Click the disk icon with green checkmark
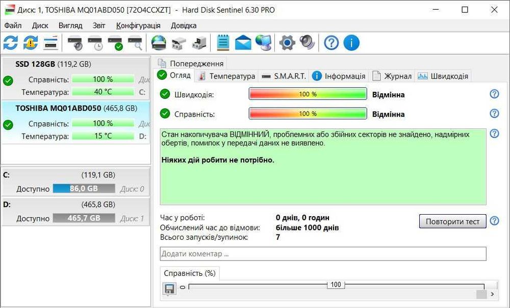 point(115,43)
